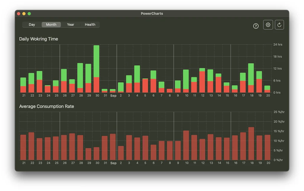
Task: Switch to the Day tab
Action: coord(31,25)
